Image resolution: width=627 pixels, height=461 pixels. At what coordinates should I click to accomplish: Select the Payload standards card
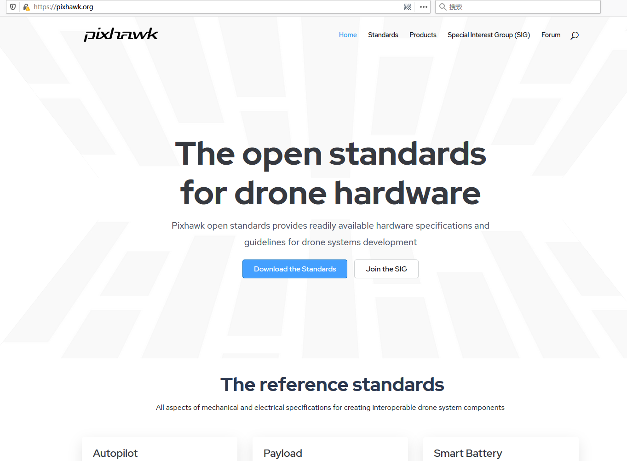(330, 449)
